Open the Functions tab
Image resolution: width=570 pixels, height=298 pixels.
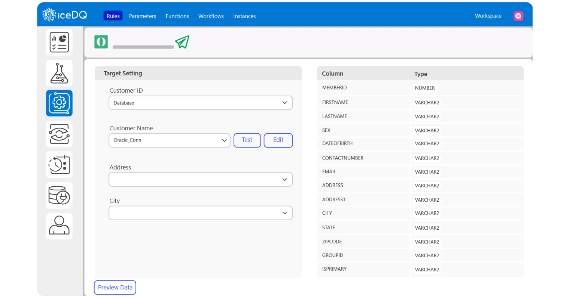[177, 16]
